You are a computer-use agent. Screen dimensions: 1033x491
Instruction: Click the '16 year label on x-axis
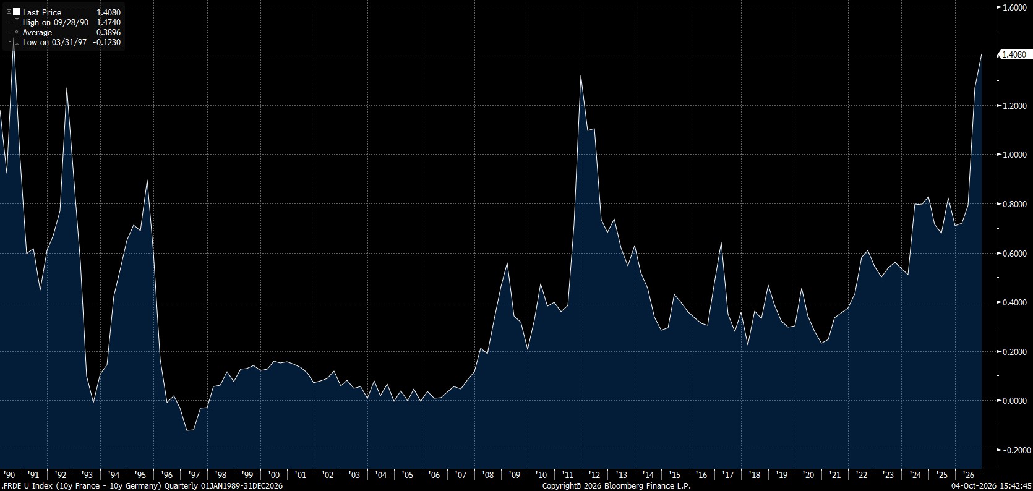[701, 475]
